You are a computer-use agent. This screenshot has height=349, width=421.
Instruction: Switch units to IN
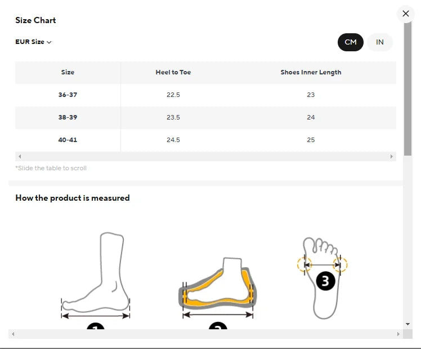pyautogui.click(x=380, y=42)
